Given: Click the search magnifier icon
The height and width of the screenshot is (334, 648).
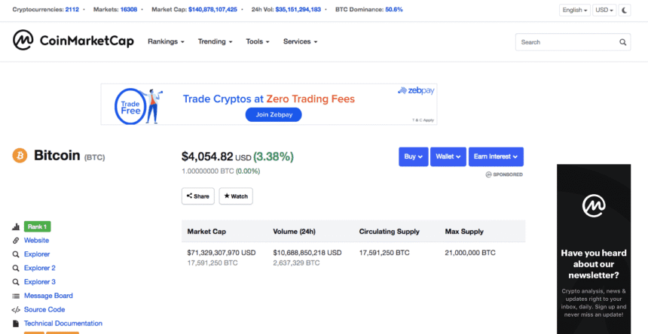Looking at the screenshot, I should (x=622, y=42).
